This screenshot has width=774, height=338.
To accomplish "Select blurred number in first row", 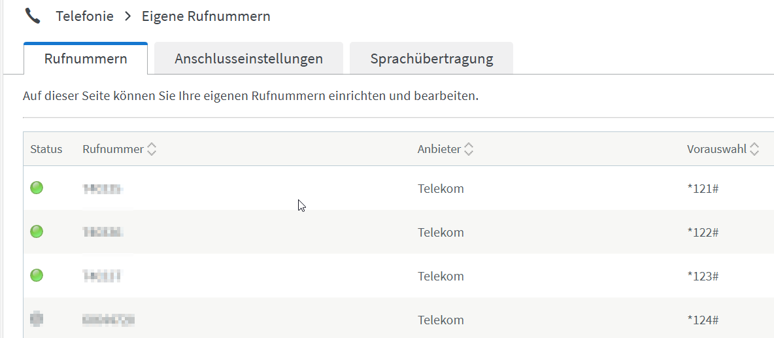I will coord(103,189).
